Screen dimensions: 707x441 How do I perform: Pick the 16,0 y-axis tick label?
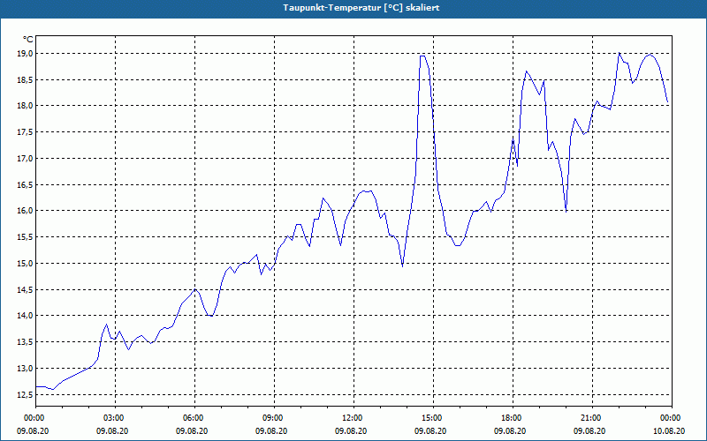coord(25,211)
